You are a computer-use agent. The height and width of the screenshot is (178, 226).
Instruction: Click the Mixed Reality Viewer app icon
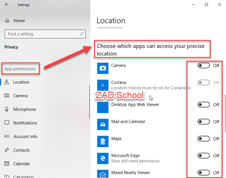tap(103, 174)
